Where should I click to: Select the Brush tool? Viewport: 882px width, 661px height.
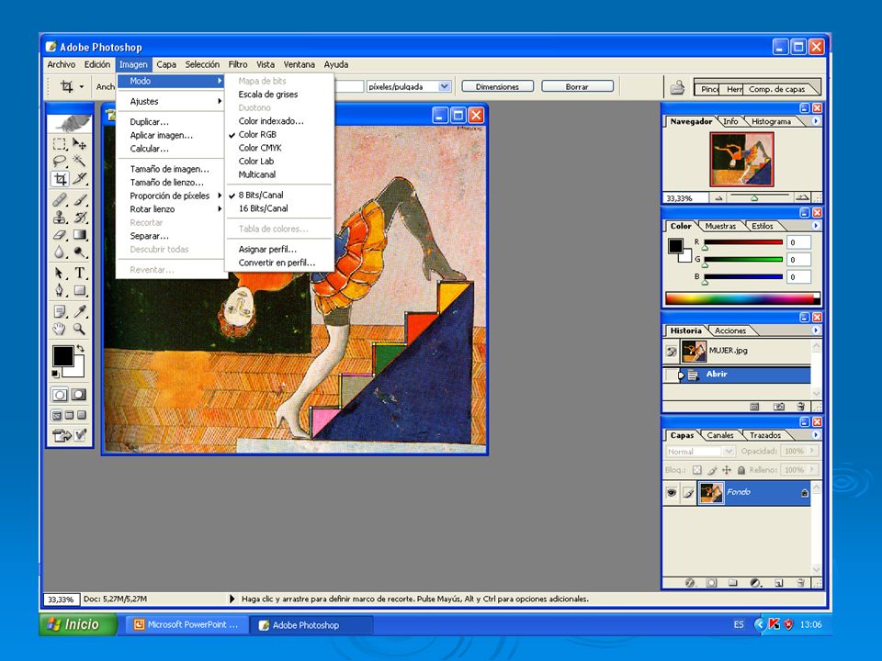point(80,200)
